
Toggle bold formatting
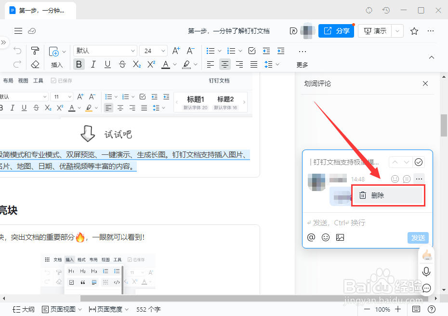coord(79,64)
